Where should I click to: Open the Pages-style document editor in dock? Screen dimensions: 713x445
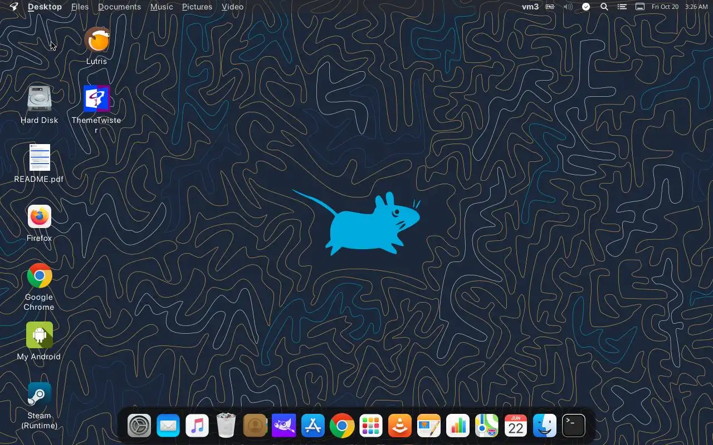429,427
